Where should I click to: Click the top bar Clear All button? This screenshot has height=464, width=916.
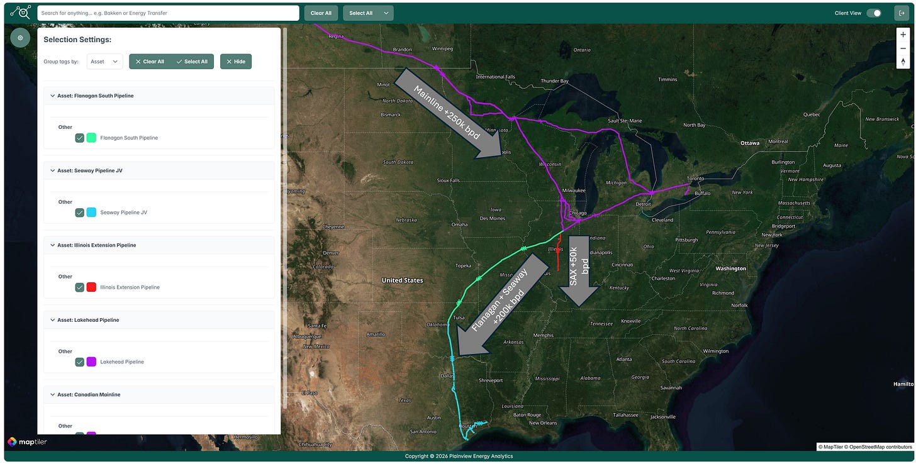coord(321,13)
